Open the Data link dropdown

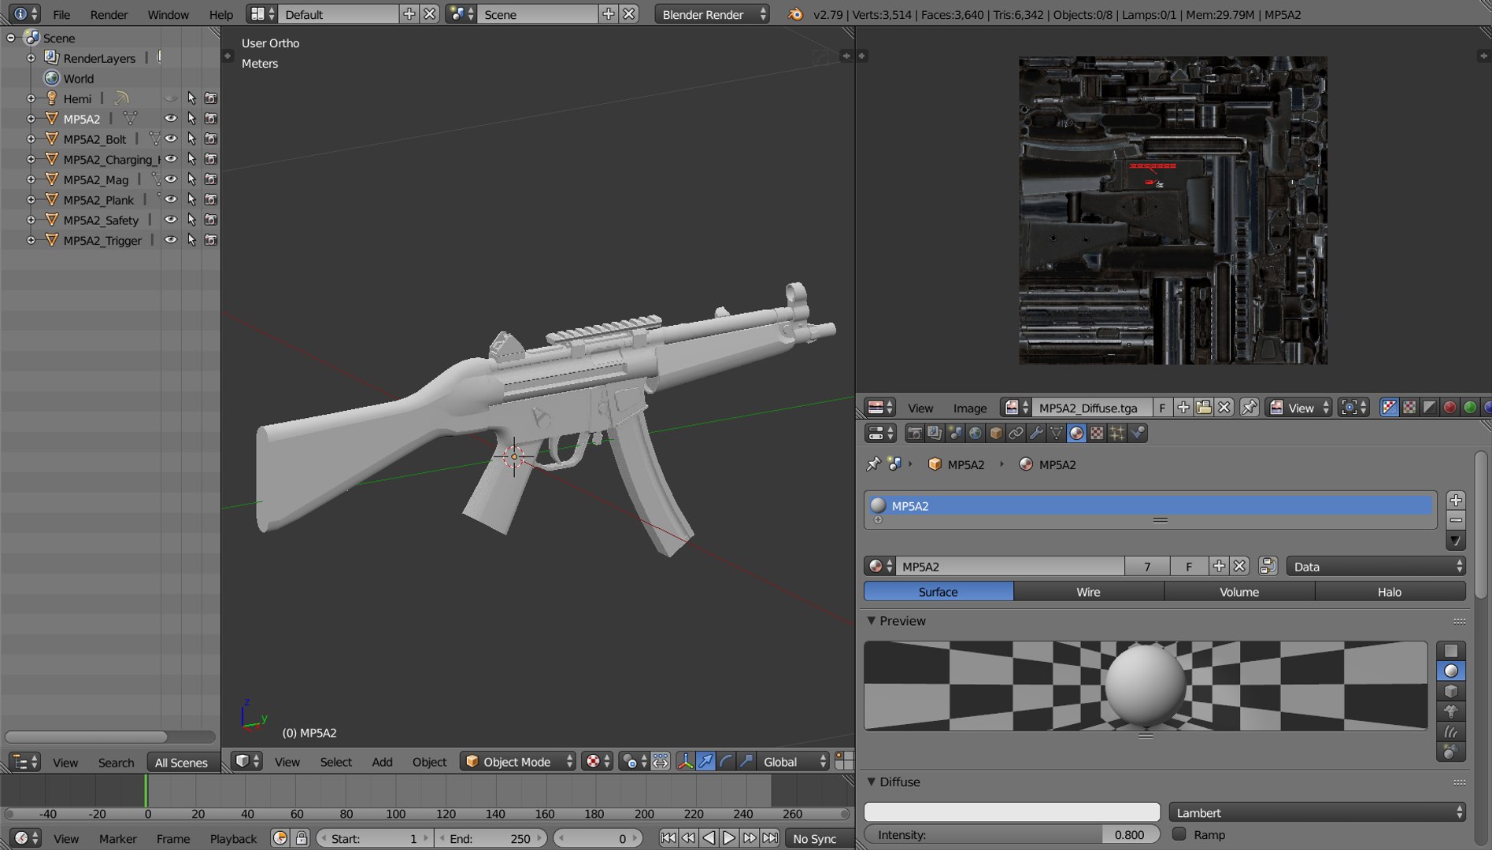click(x=1376, y=567)
